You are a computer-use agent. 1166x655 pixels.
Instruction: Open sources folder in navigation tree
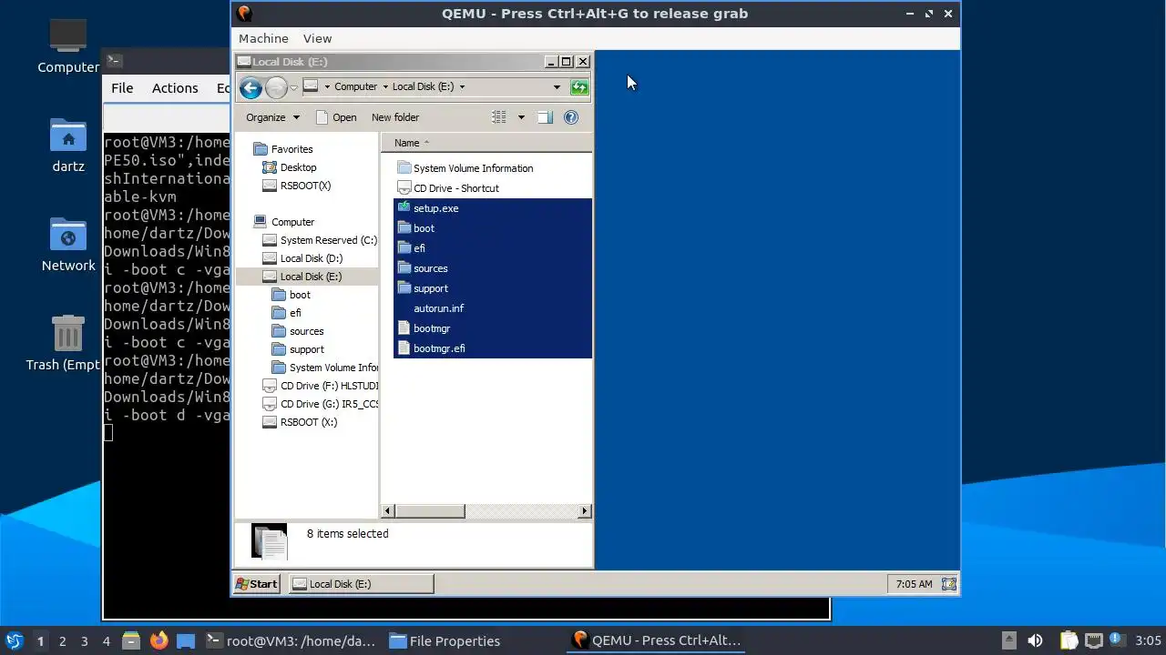tap(306, 331)
